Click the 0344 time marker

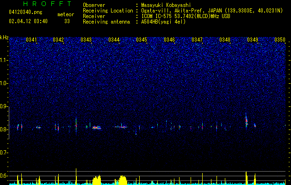click(114, 39)
